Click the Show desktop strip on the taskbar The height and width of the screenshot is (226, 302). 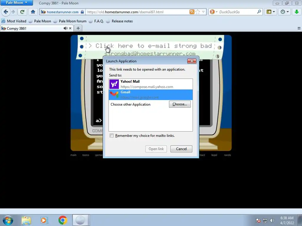tap(300, 220)
